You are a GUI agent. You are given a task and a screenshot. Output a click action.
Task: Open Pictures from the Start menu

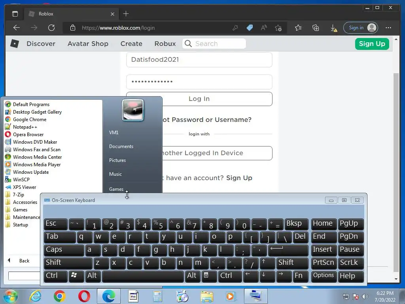point(117,160)
